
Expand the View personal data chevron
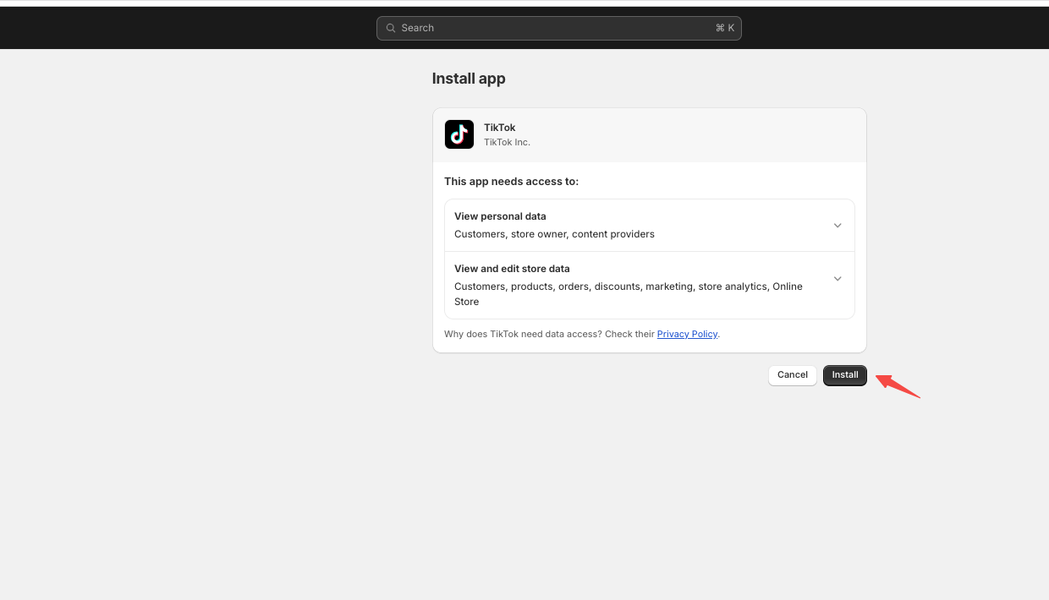(x=838, y=226)
